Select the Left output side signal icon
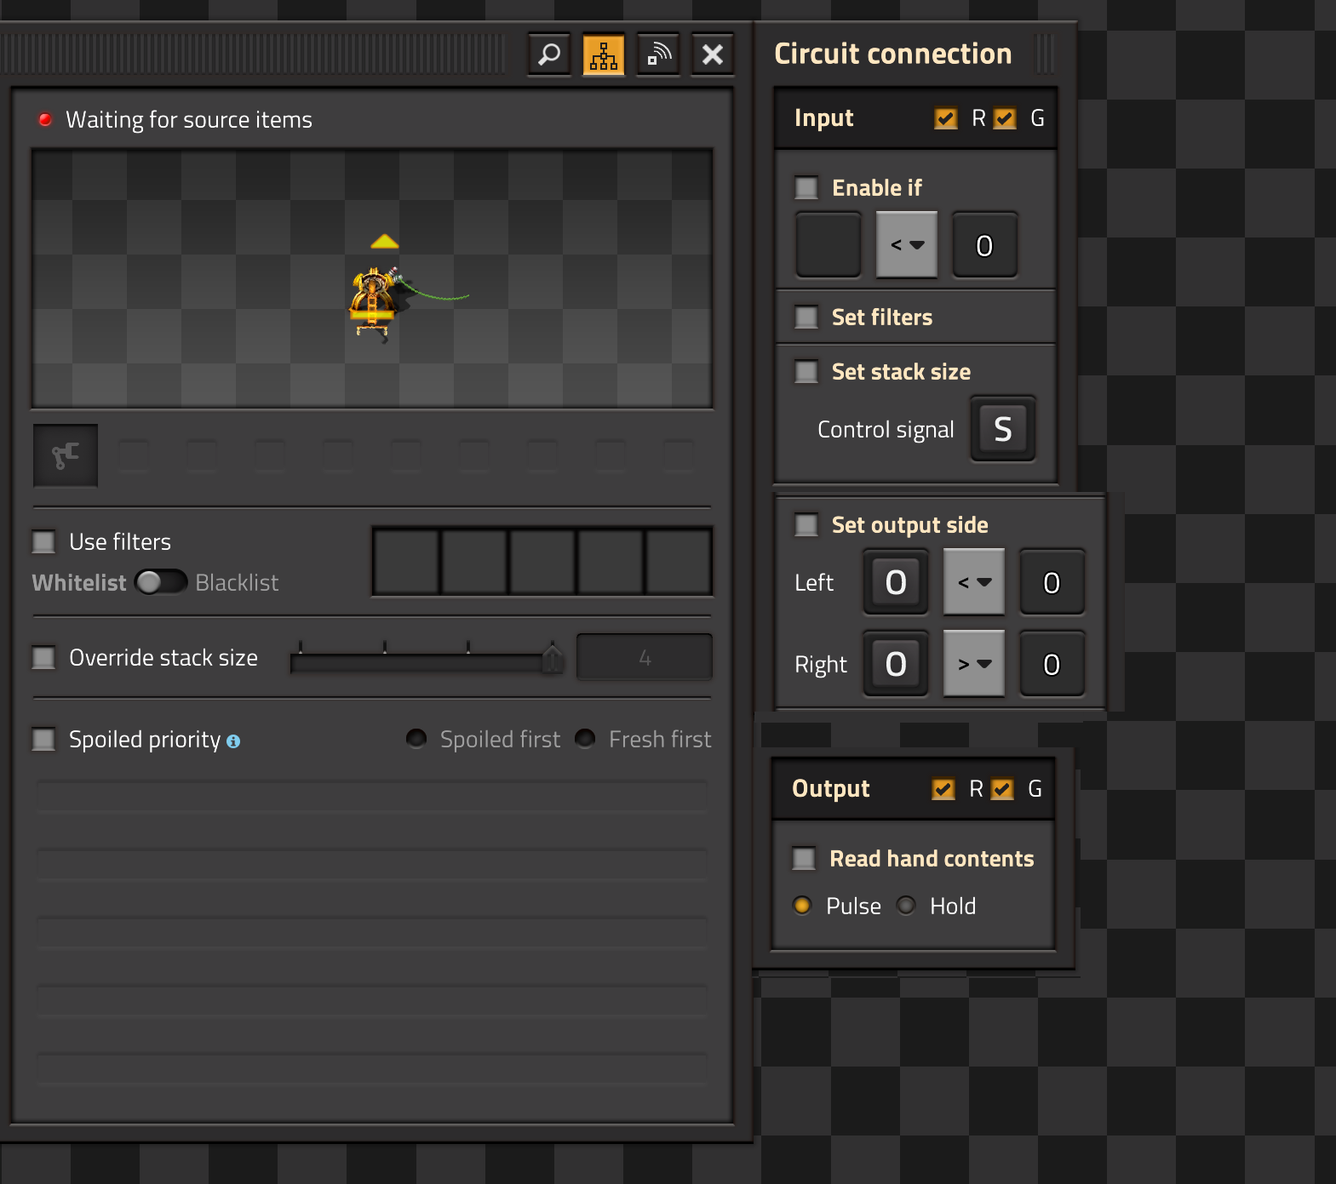 tap(896, 582)
